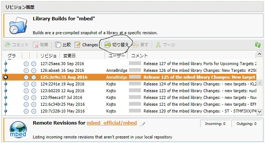Click the Release 125 comment text
The width and height of the screenshot is (265, 143).
pos(199,77)
